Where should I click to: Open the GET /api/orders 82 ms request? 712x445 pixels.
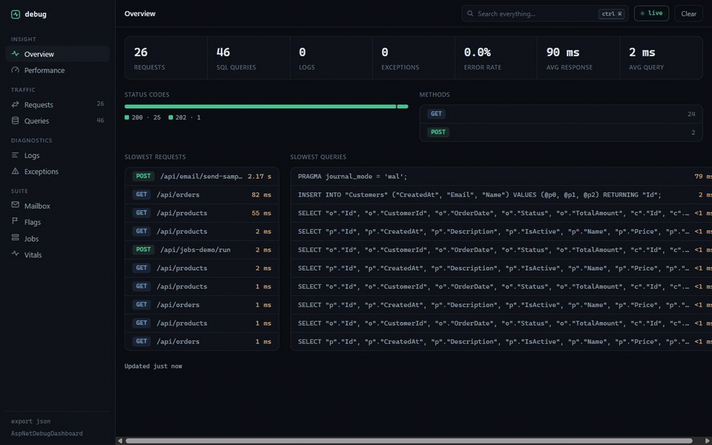coord(202,195)
